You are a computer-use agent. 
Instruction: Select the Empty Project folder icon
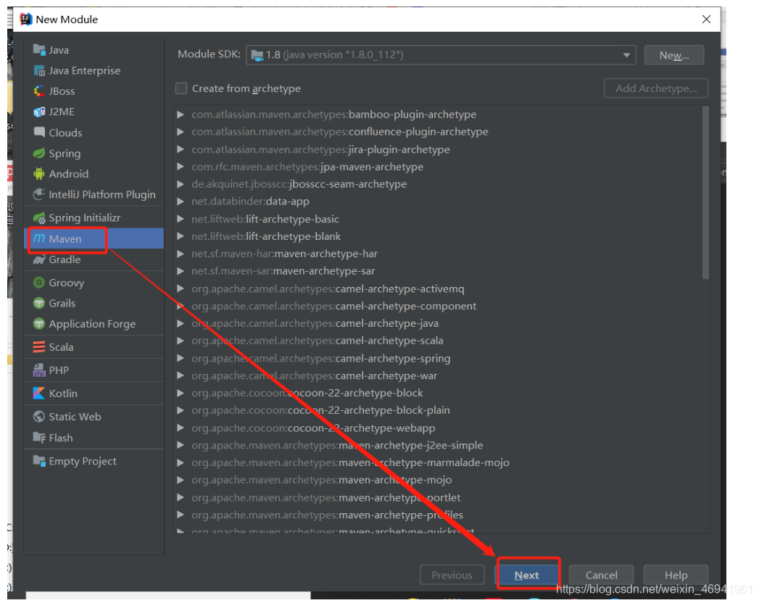pyautogui.click(x=38, y=461)
